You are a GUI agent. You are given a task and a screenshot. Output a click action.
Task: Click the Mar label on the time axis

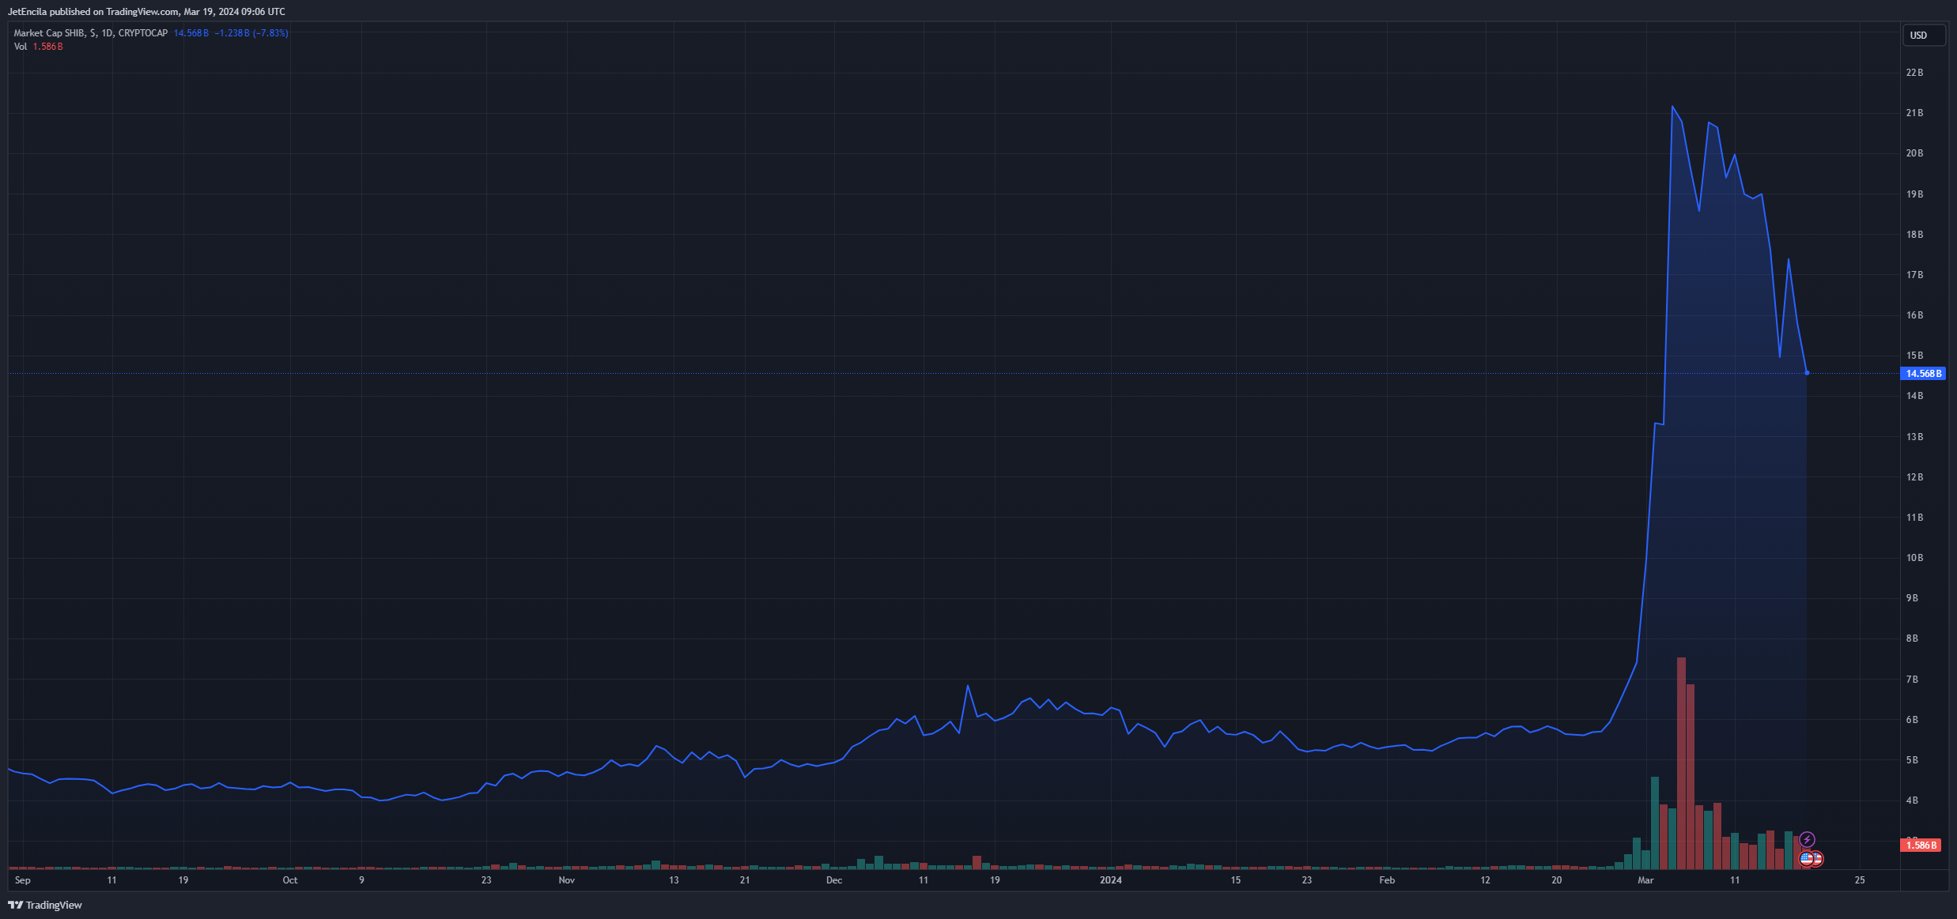coord(1645,879)
